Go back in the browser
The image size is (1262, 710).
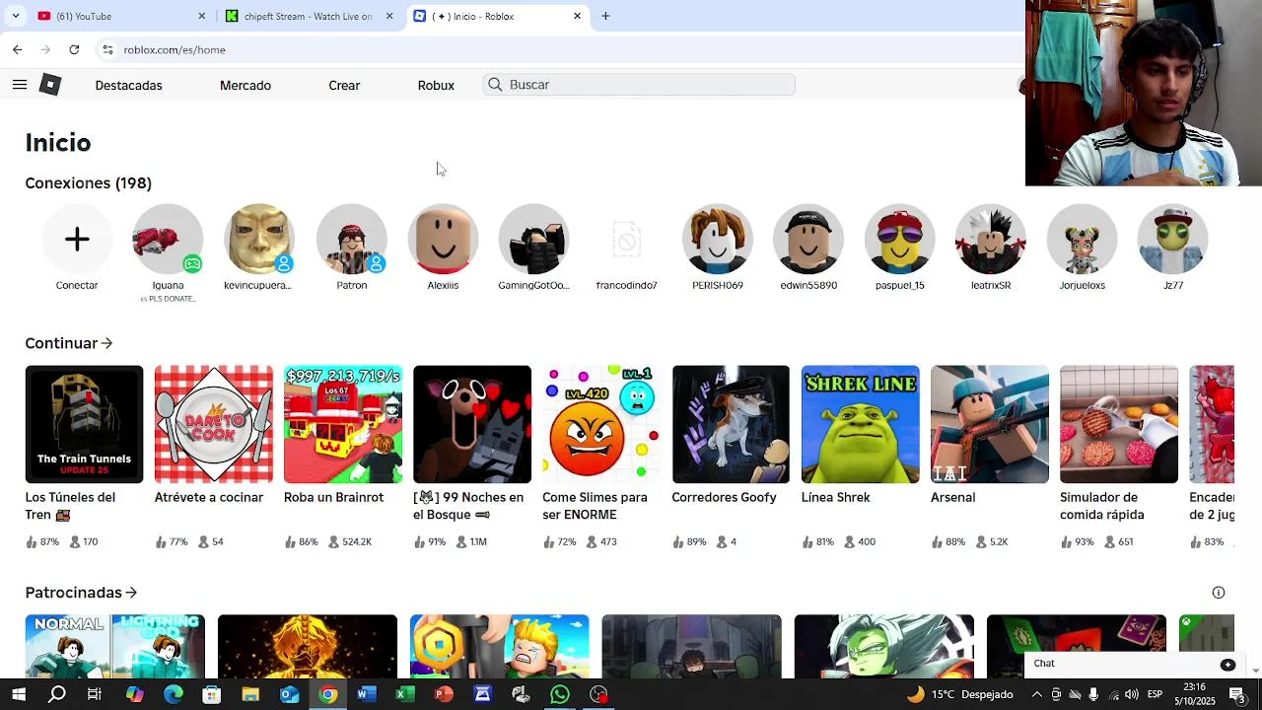tap(17, 49)
